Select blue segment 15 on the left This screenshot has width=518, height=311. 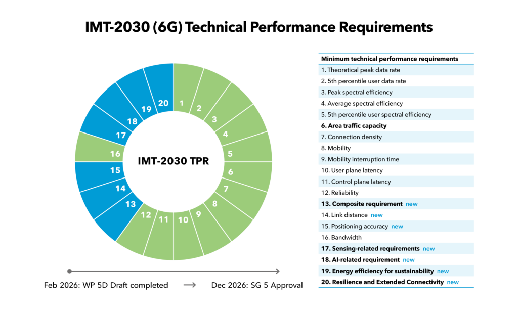pyautogui.click(x=115, y=171)
